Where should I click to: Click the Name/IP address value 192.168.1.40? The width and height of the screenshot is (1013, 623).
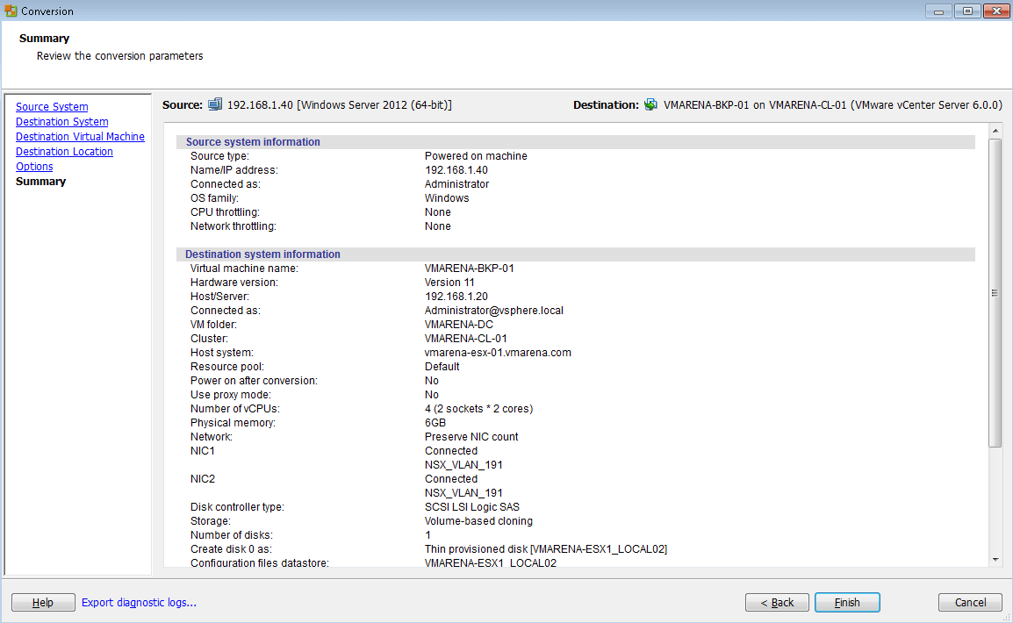pos(456,170)
